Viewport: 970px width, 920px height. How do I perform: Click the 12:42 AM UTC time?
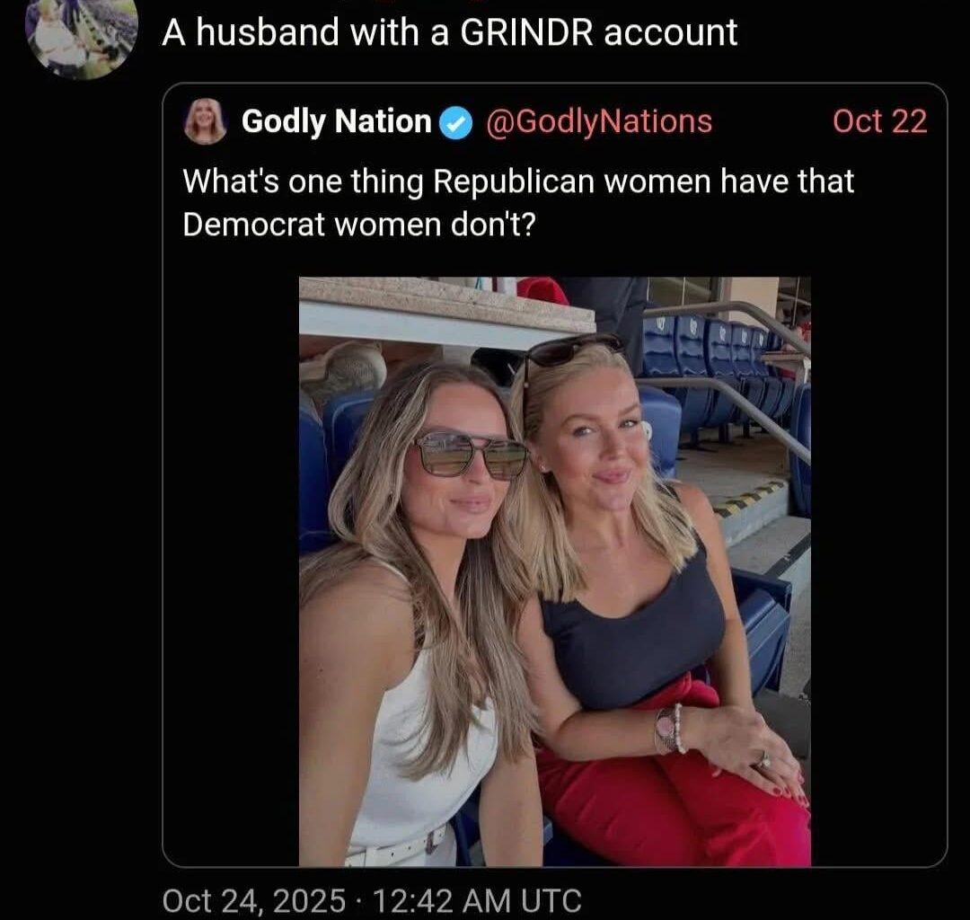[478, 901]
